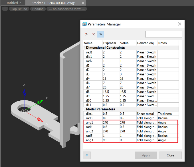The width and height of the screenshot is (194, 167).
Task: Click the new user variable fx icon
Action: [x=86, y=34]
